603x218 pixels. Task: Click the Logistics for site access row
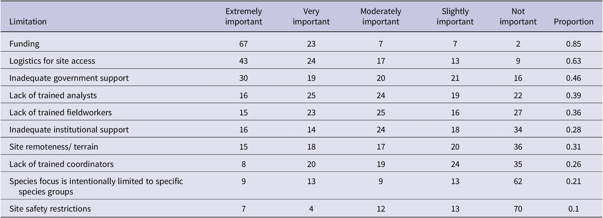(52, 61)
